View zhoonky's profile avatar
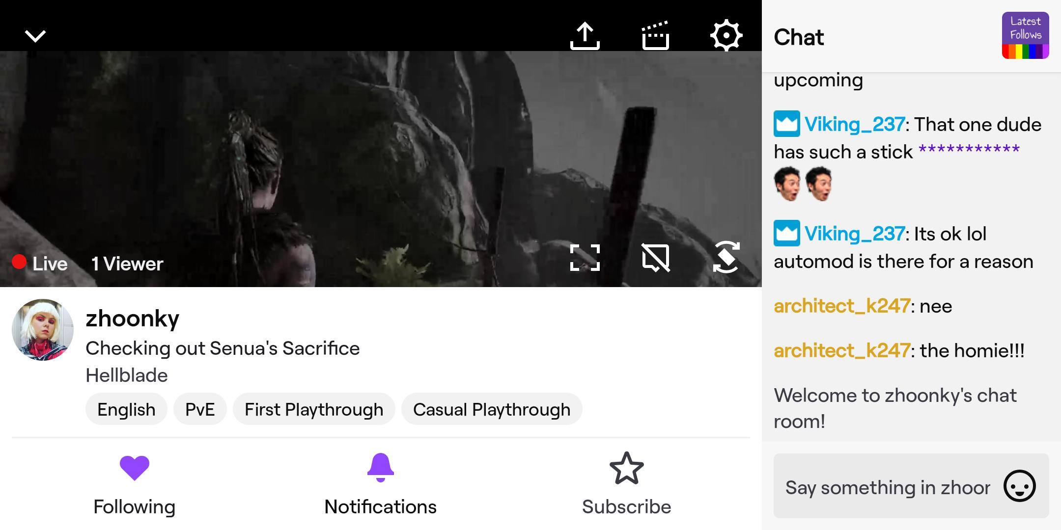This screenshot has height=530, width=1061. pyautogui.click(x=43, y=330)
